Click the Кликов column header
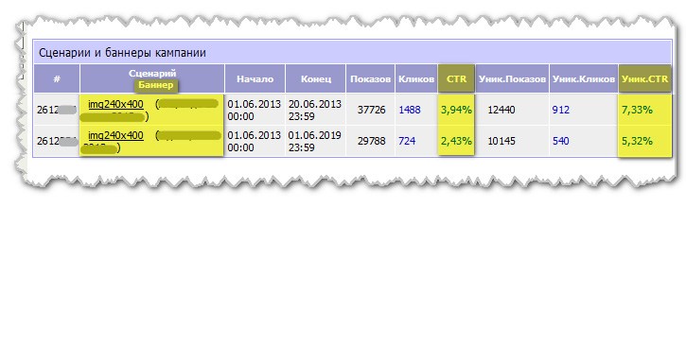The image size is (686, 345). pyautogui.click(x=416, y=79)
